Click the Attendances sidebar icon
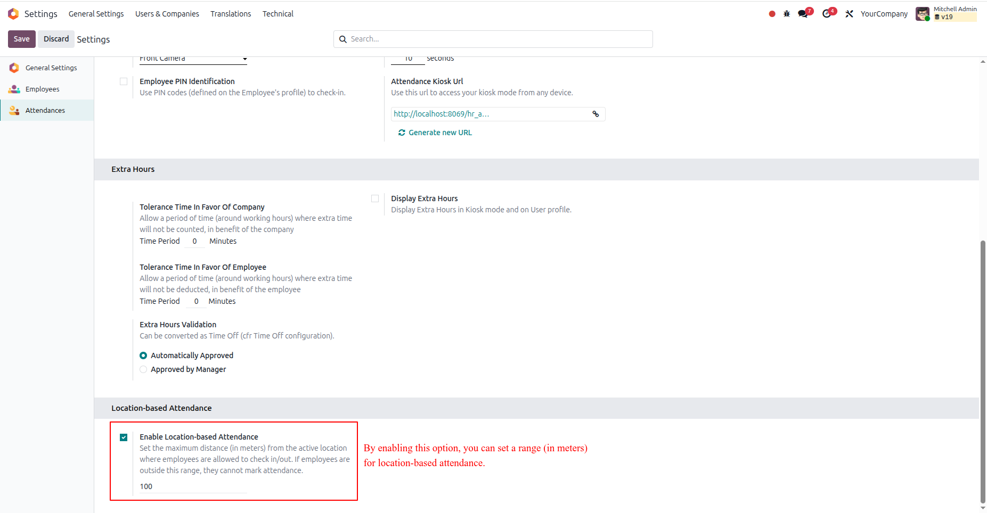 pyautogui.click(x=14, y=110)
